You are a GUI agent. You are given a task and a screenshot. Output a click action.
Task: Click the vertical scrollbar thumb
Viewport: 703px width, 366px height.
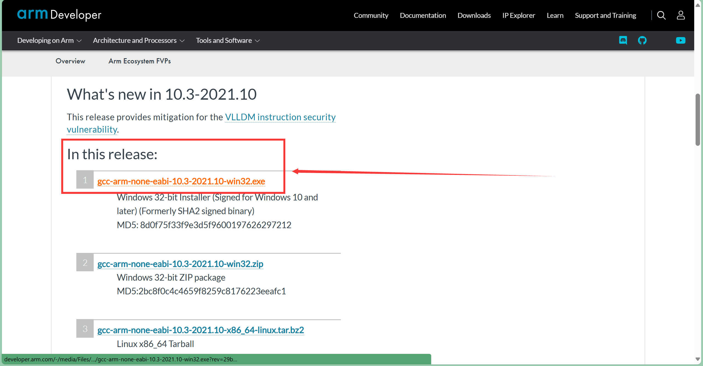[x=698, y=119]
